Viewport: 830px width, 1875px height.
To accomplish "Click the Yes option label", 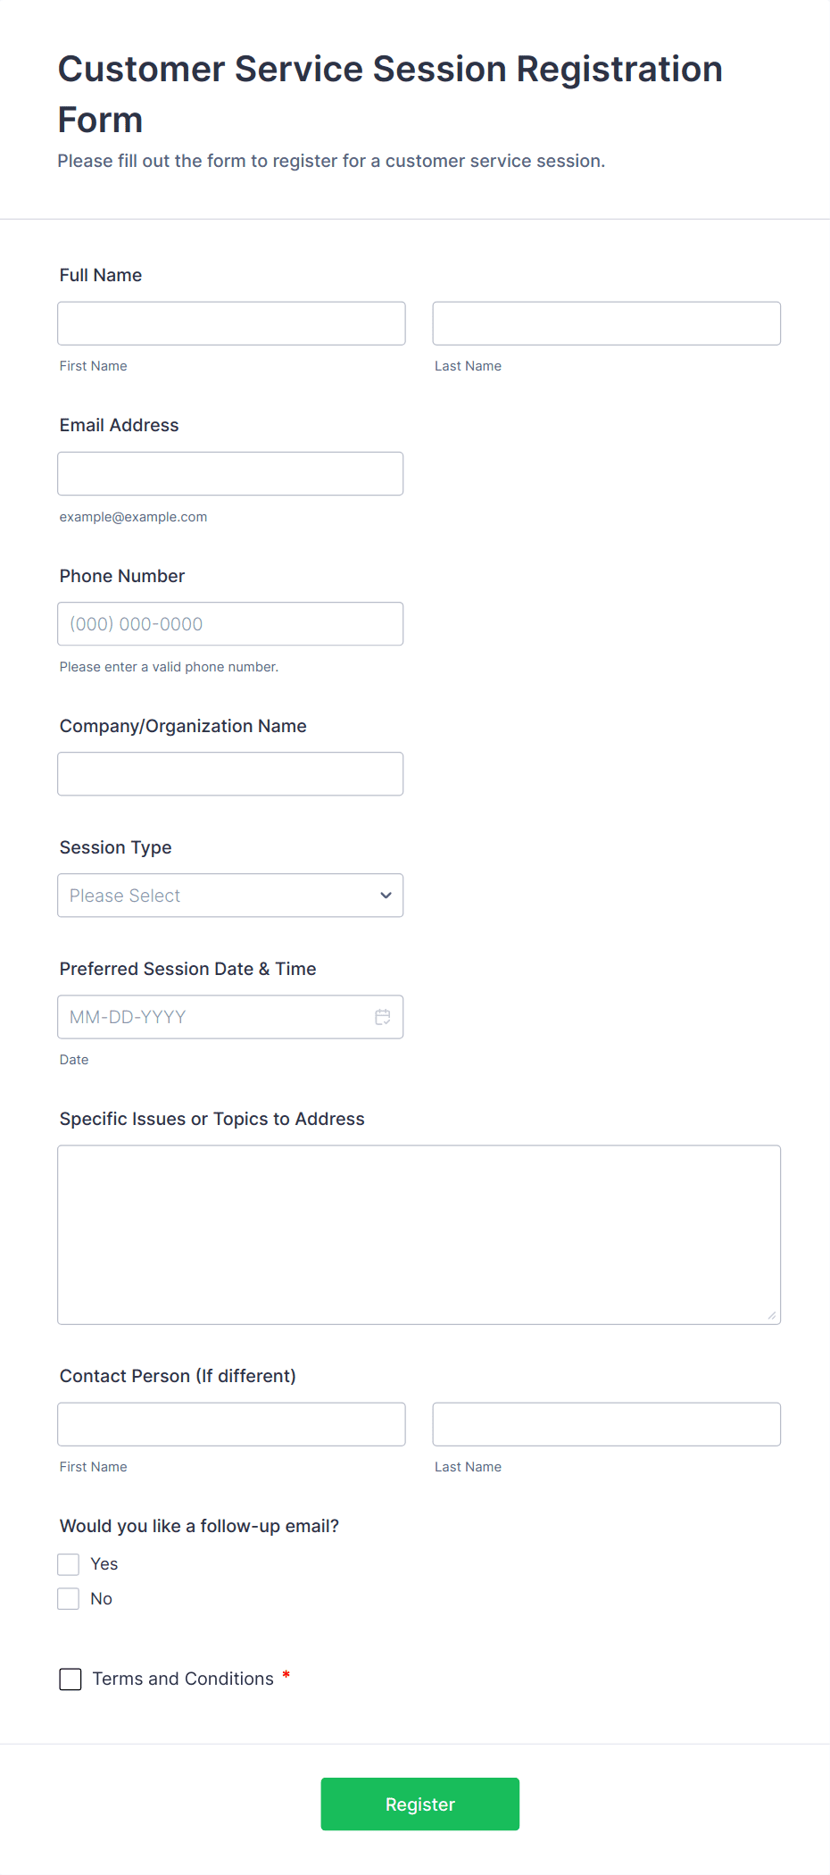I will point(104,1564).
